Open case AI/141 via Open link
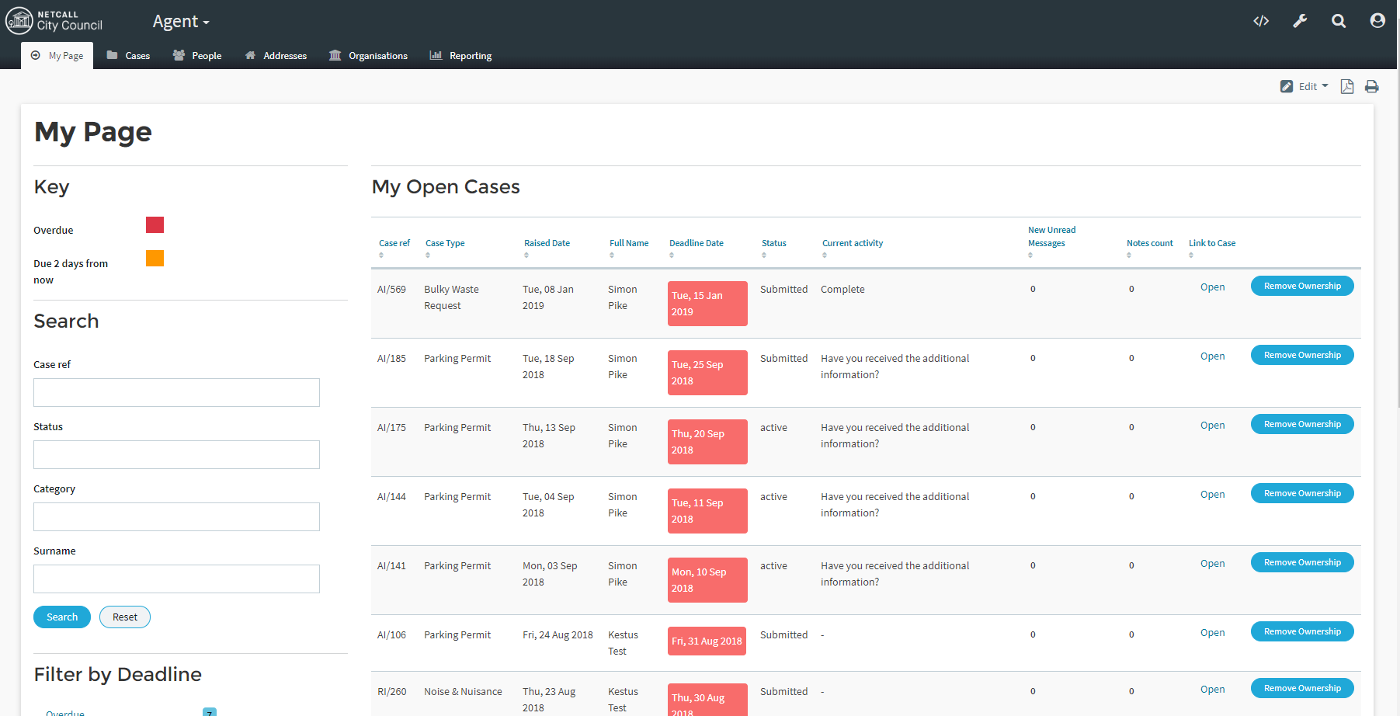 pos(1212,564)
